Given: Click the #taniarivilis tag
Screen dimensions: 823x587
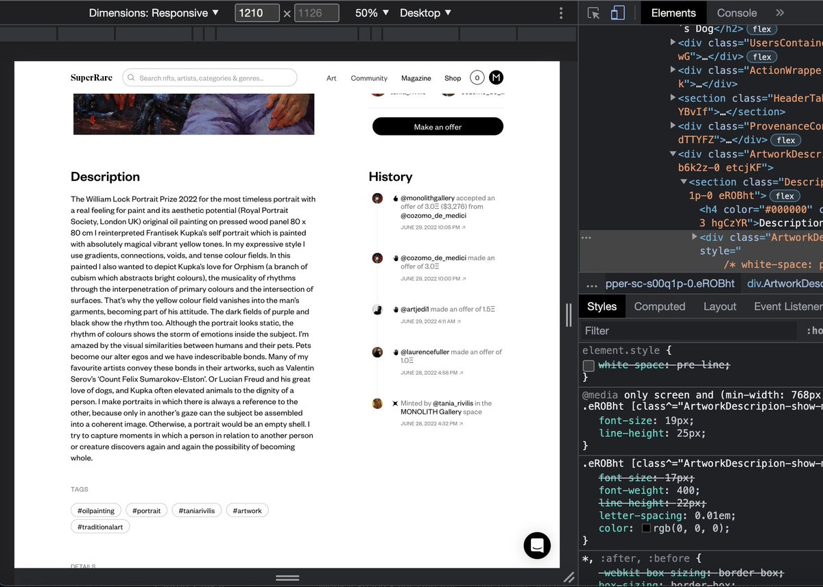Looking at the screenshot, I should pyautogui.click(x=197, y=511).
